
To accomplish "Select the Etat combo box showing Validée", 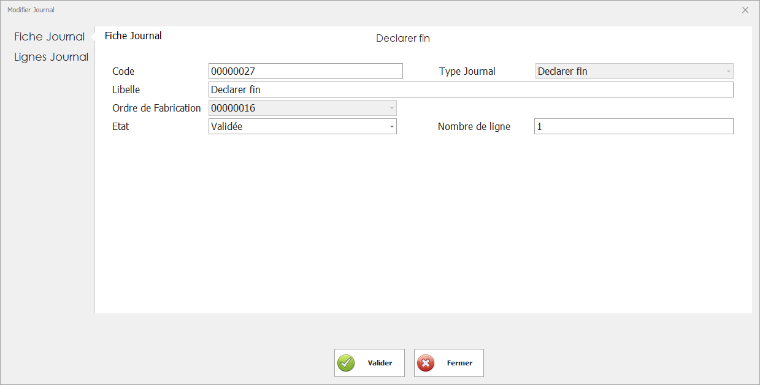I will (297, 126).
